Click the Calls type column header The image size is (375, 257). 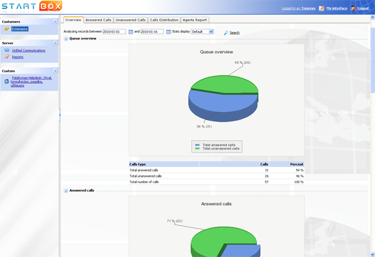pos(164,164)
